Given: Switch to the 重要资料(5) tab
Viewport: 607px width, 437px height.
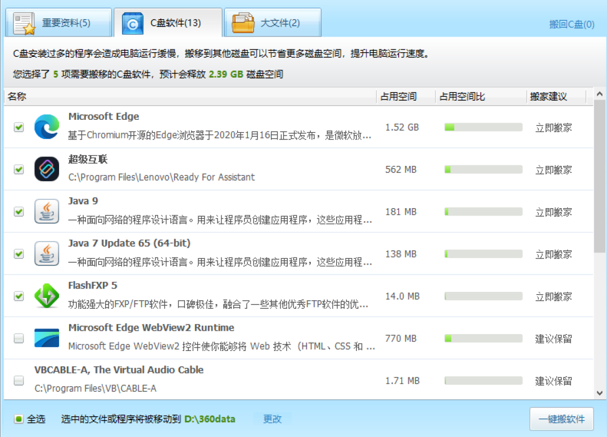Looking at the screenshot, I should pyautogui.click(x=59, y=23).
